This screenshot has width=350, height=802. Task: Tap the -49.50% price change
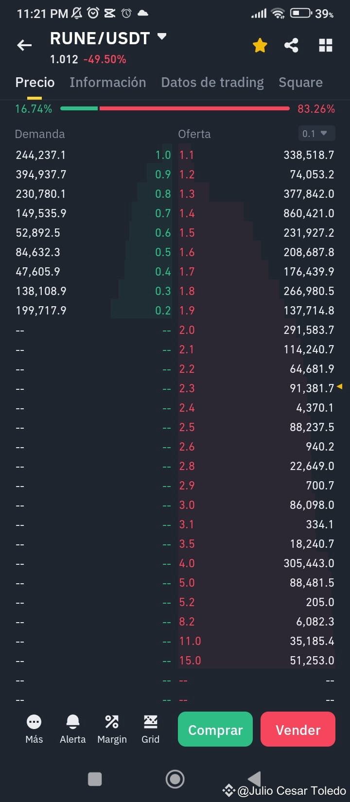pyautogui.click(x=105, y=59)
